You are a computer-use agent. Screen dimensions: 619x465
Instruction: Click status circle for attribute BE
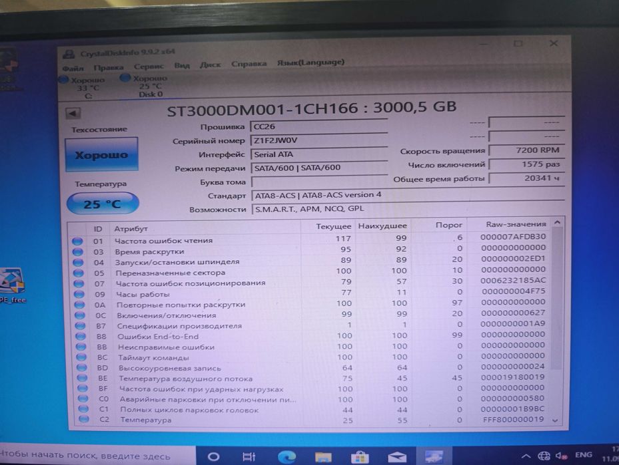point(82,377)
